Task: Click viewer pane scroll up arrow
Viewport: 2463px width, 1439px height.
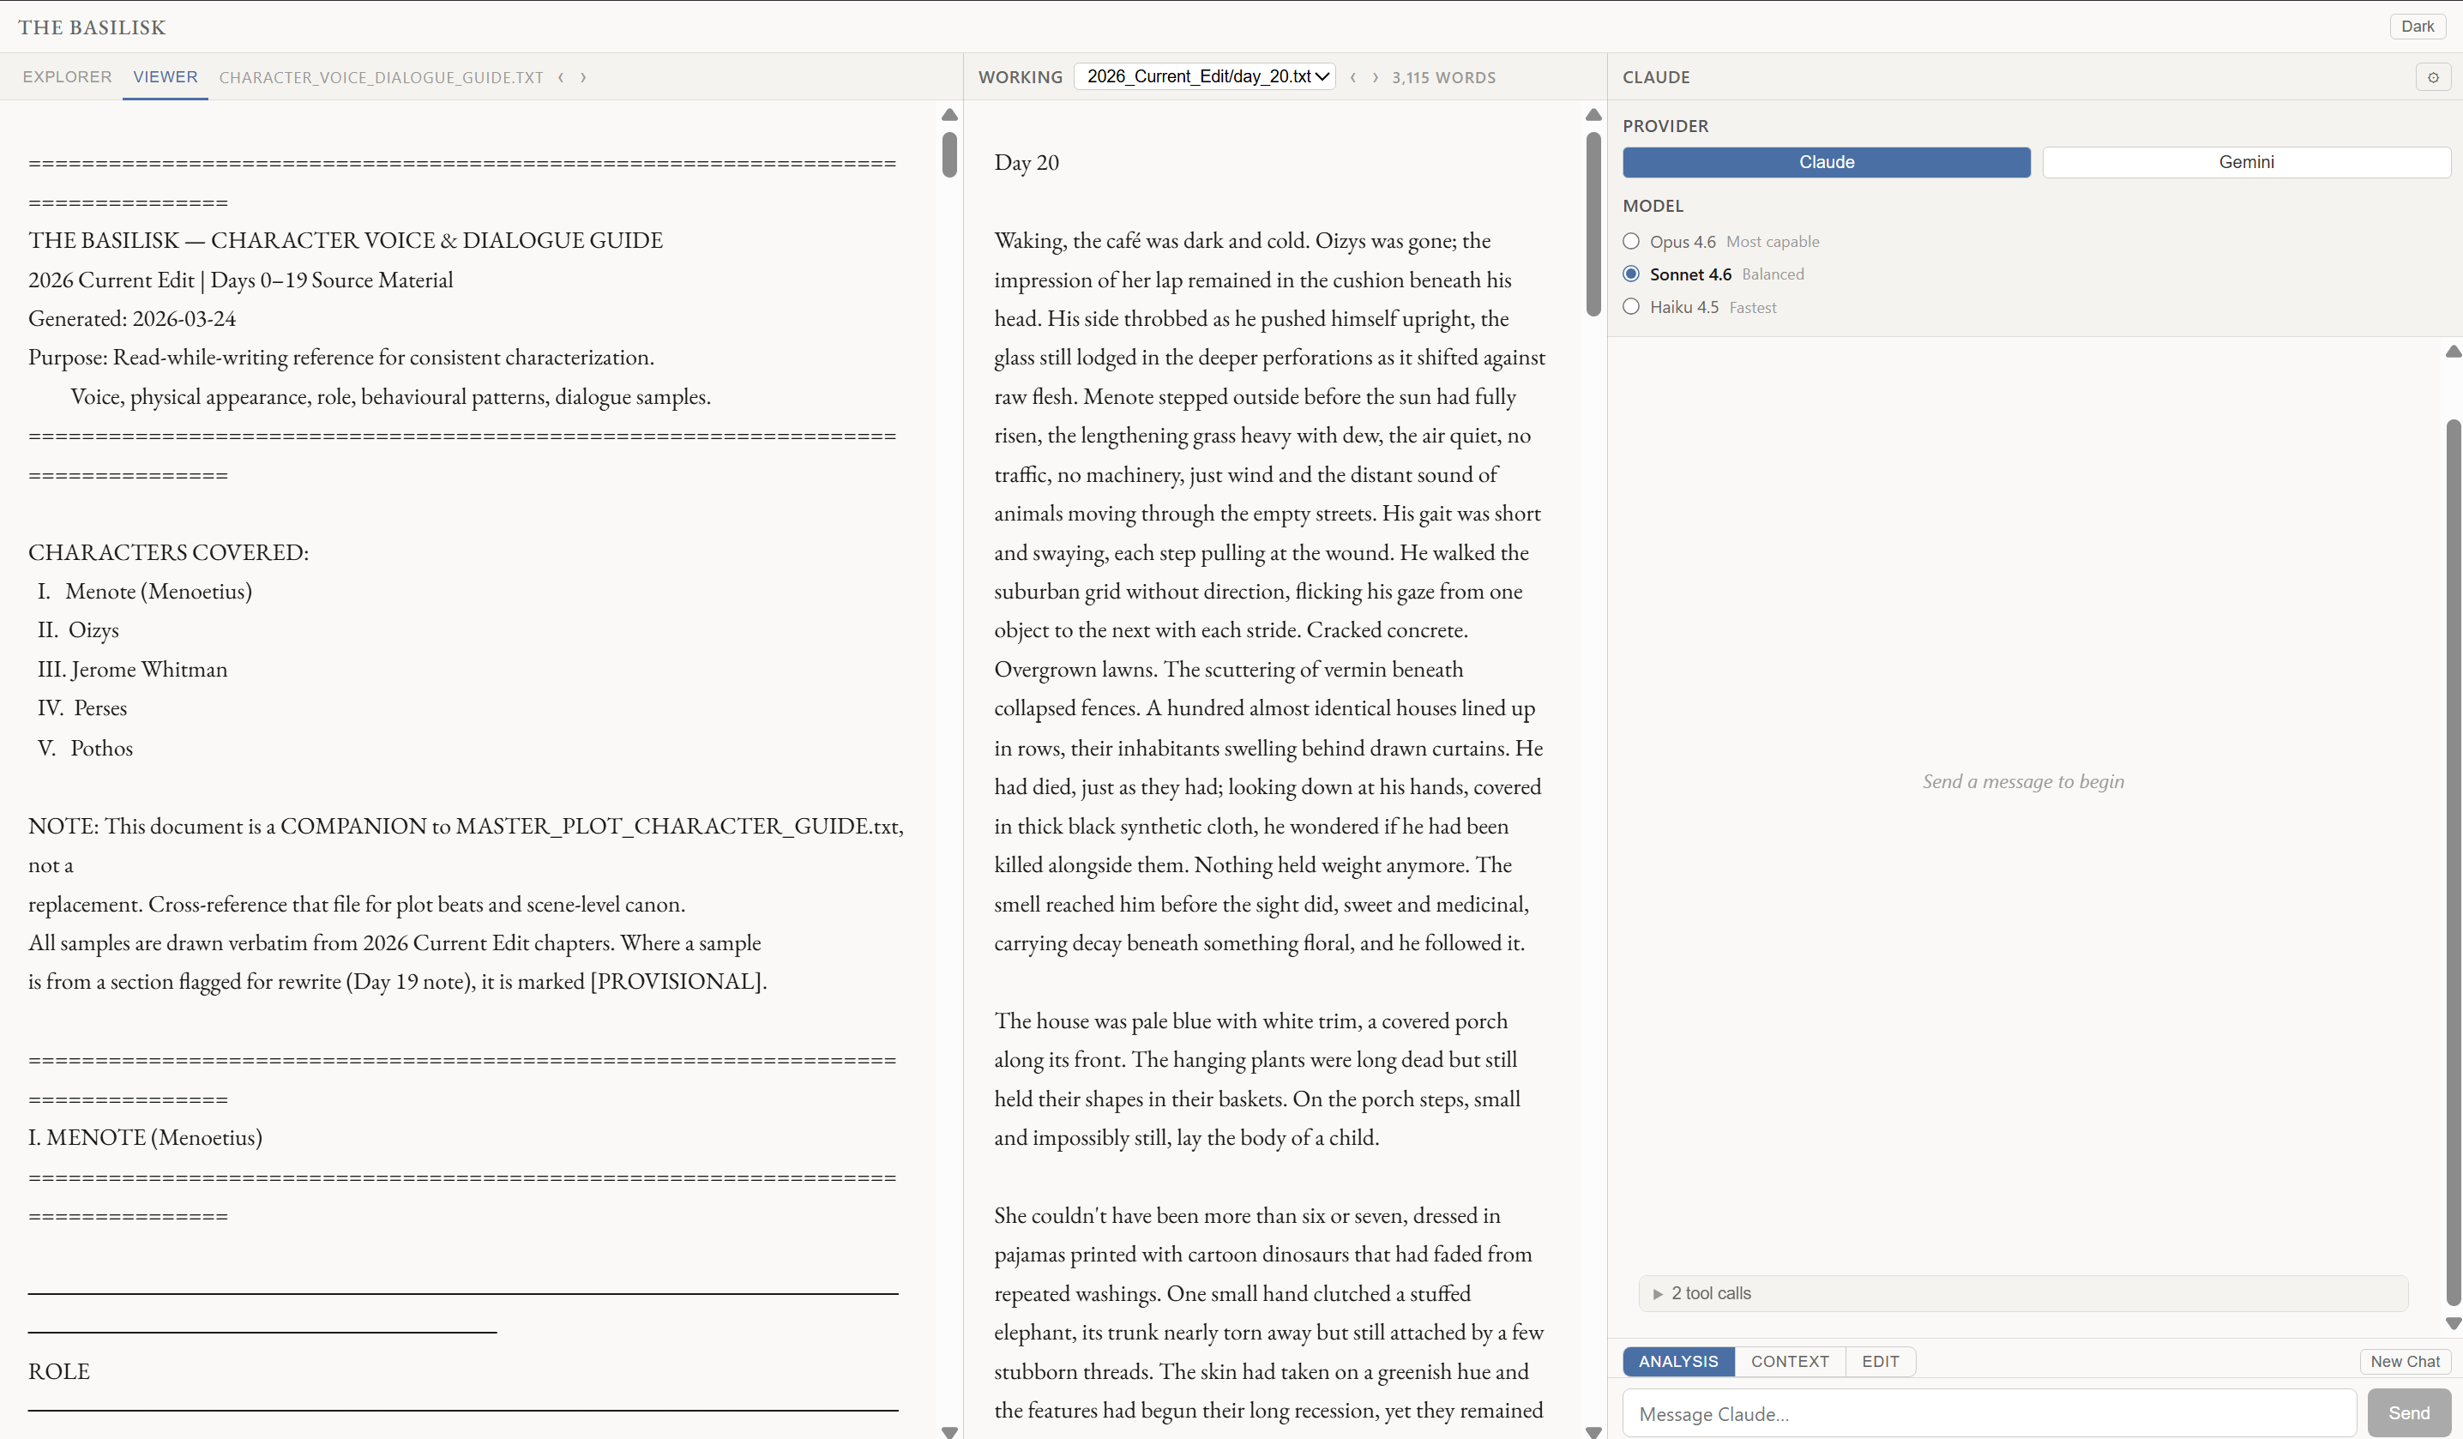Action: [949, 114]
